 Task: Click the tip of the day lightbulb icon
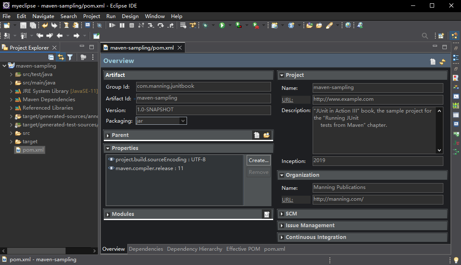456,260
